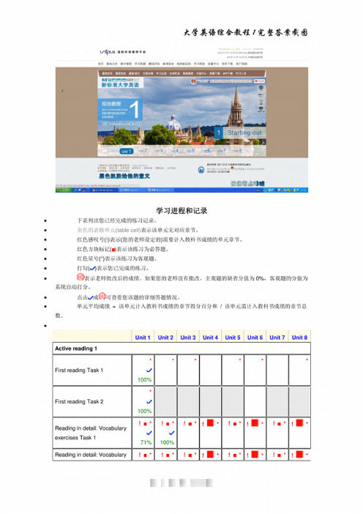Select the Reading in detail: Vocabulary exercises Task 1 label
The width and height of the screenshot is (363, 514).
pyautogui.click(x=91, y=433)
